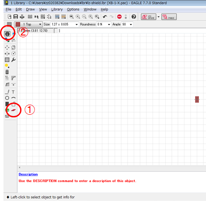The height and width of the screenshot is (201, 206).
Task: Click the Delete trash can tool
Action: click(7, 72)
